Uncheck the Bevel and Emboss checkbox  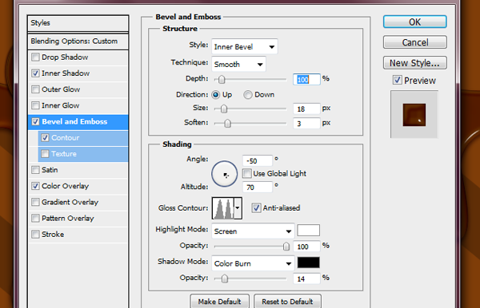(35, 121)
